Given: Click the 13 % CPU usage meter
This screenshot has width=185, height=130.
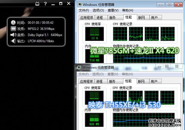Looking at the screenshot, I should pos(95,34).
